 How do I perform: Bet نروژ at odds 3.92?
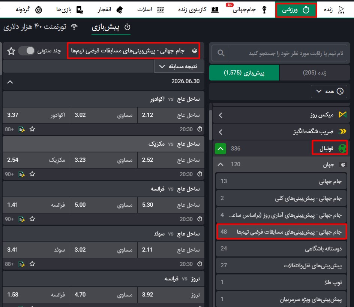pyautogui.click(x=171, y=295)
